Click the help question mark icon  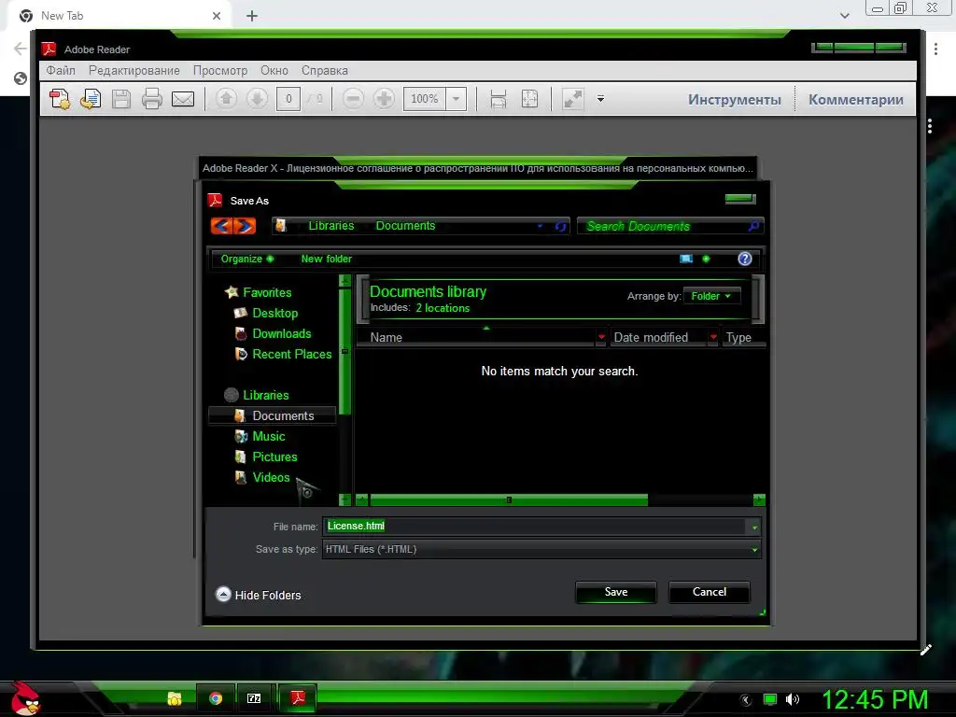pos(744,259)
